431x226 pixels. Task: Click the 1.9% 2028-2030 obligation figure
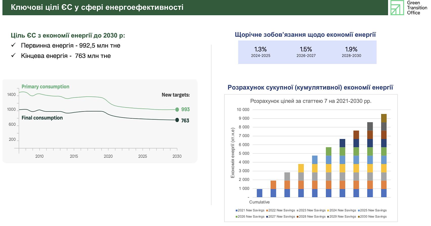click(x=351, y=52)
